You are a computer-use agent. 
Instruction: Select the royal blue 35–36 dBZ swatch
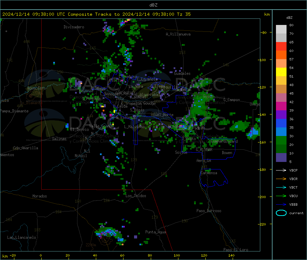click(281, 123)
